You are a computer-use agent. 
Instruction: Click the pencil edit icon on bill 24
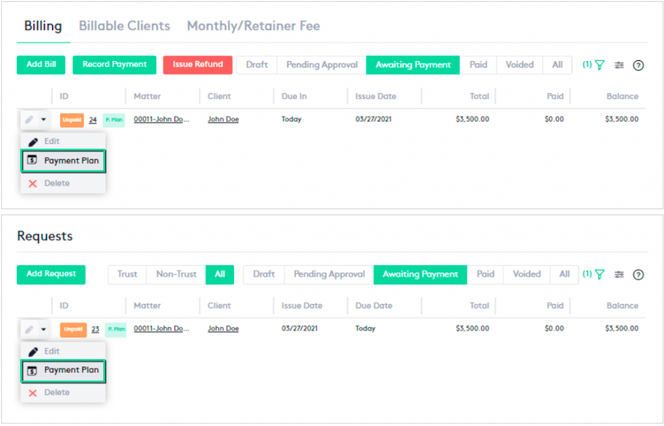pos(29,119)
